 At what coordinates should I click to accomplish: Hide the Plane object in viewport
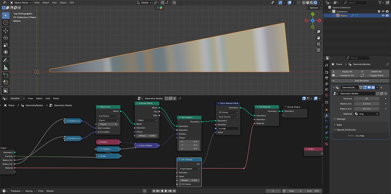(383, 16)
